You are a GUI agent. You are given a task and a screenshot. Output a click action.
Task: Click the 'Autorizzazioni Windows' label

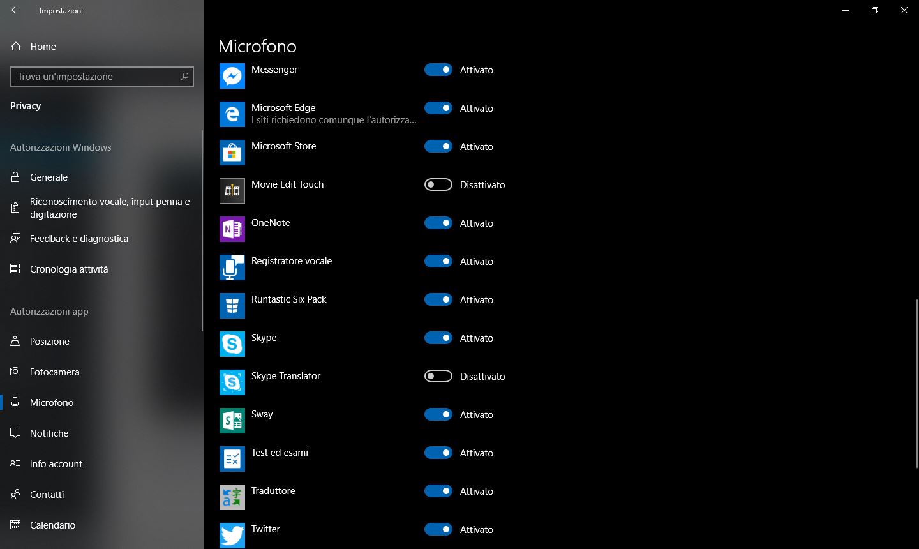(61, 147)
